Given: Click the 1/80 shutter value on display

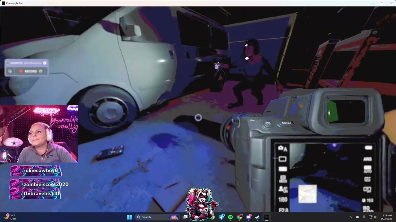Looking at the screenshot, I should coord(283,200).
